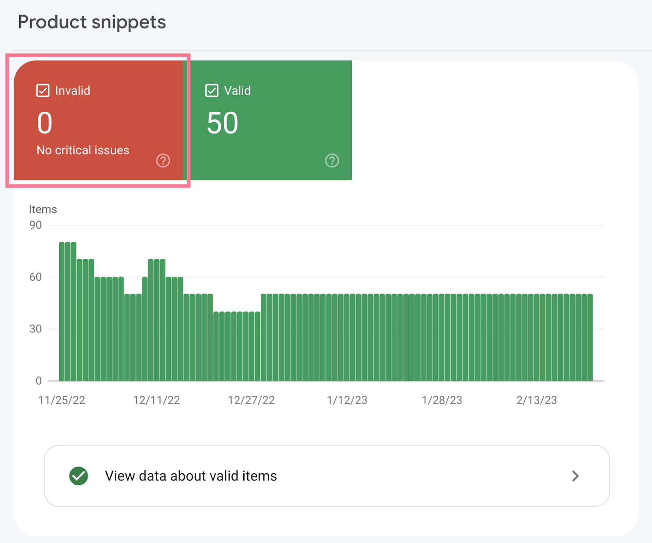
Task: Click the large 50 valid count number
Action: click(222, 123)
